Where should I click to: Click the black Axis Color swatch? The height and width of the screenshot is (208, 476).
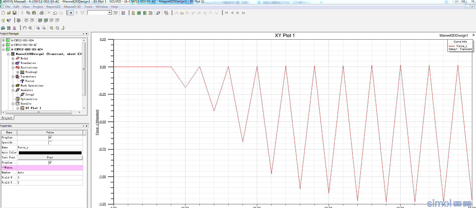pyautogui.click(x=50, y=153)
